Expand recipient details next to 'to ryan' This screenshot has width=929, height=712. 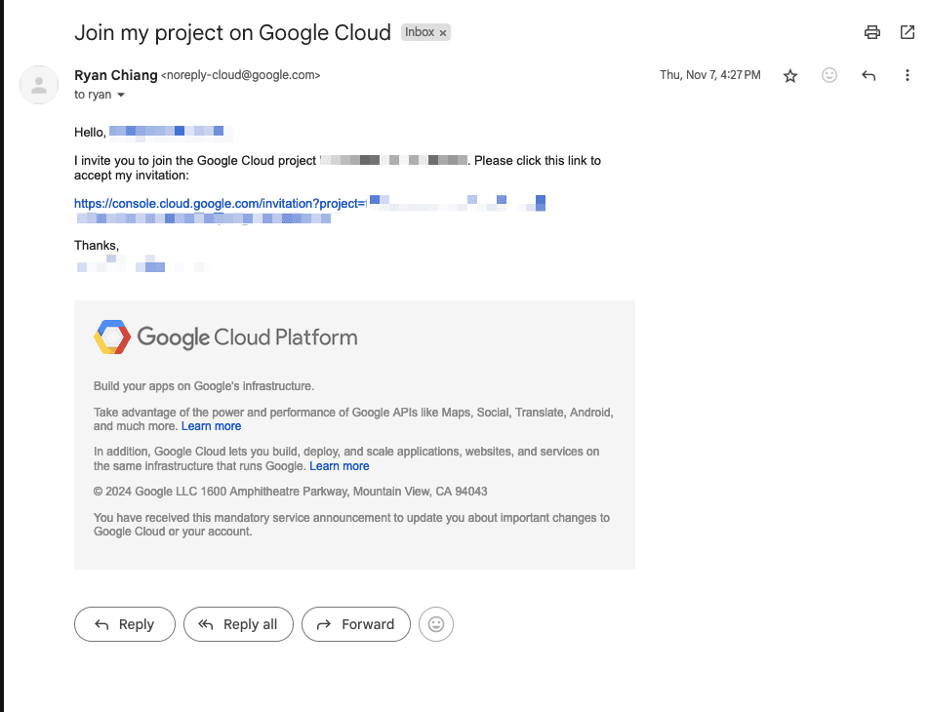121,95
